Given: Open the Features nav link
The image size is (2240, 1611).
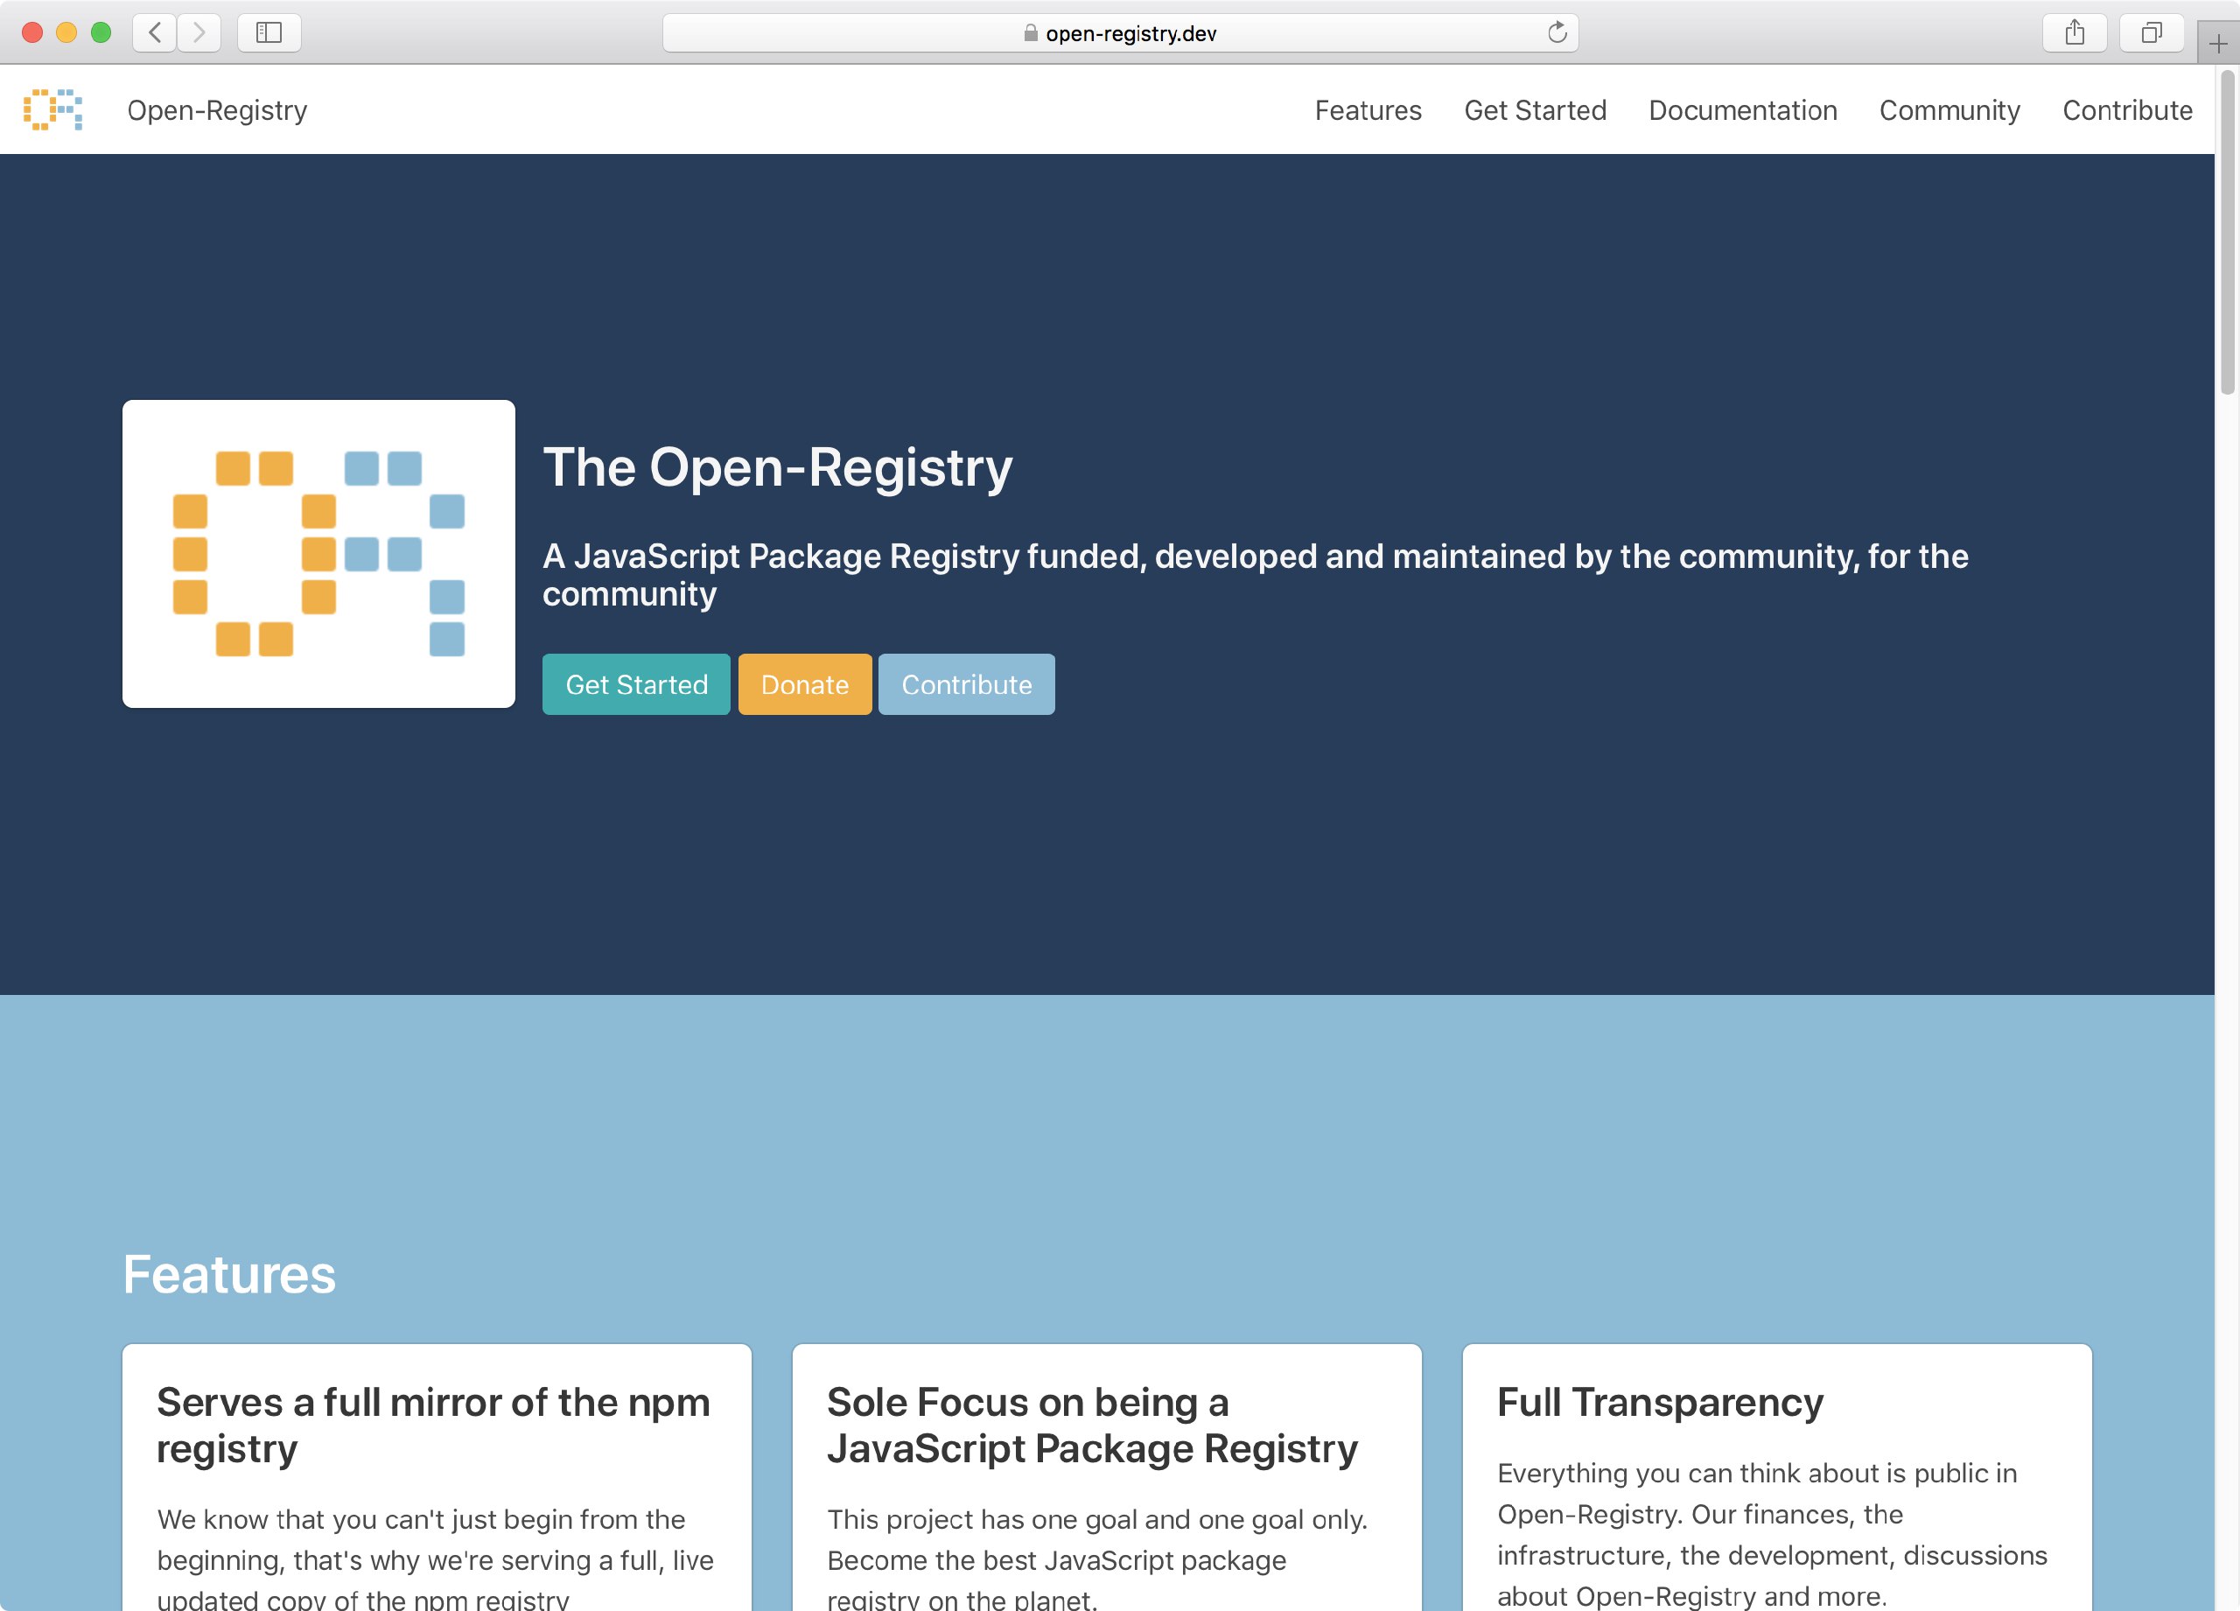Looking at the screenshot, I should 1368,109.
